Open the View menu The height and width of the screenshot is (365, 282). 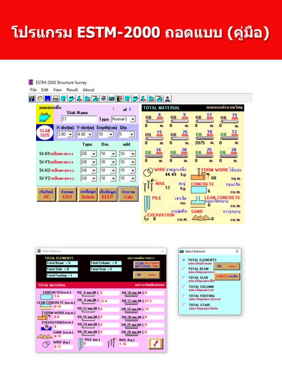pyautogui.click(x=57, y=90)
